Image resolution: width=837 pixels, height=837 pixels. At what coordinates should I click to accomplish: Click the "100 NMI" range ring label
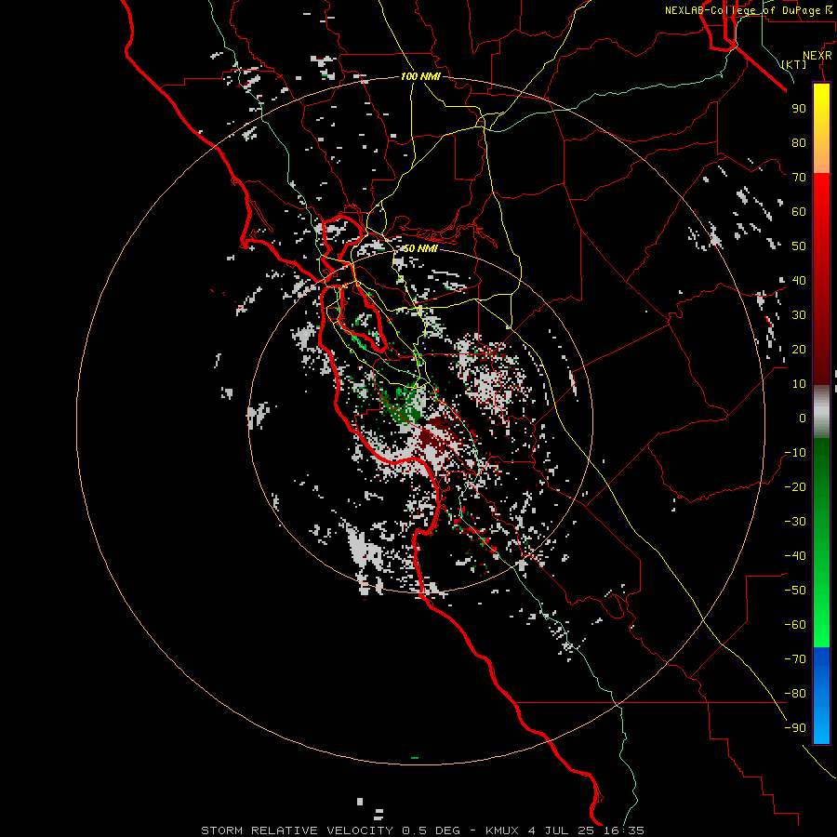(x=420, y=76)
